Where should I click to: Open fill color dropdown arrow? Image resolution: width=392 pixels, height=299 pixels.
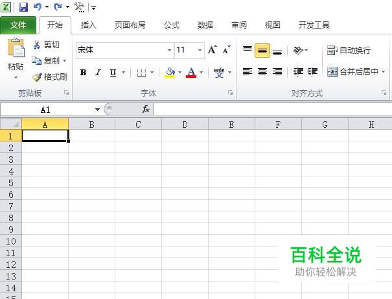pos(179,73)
